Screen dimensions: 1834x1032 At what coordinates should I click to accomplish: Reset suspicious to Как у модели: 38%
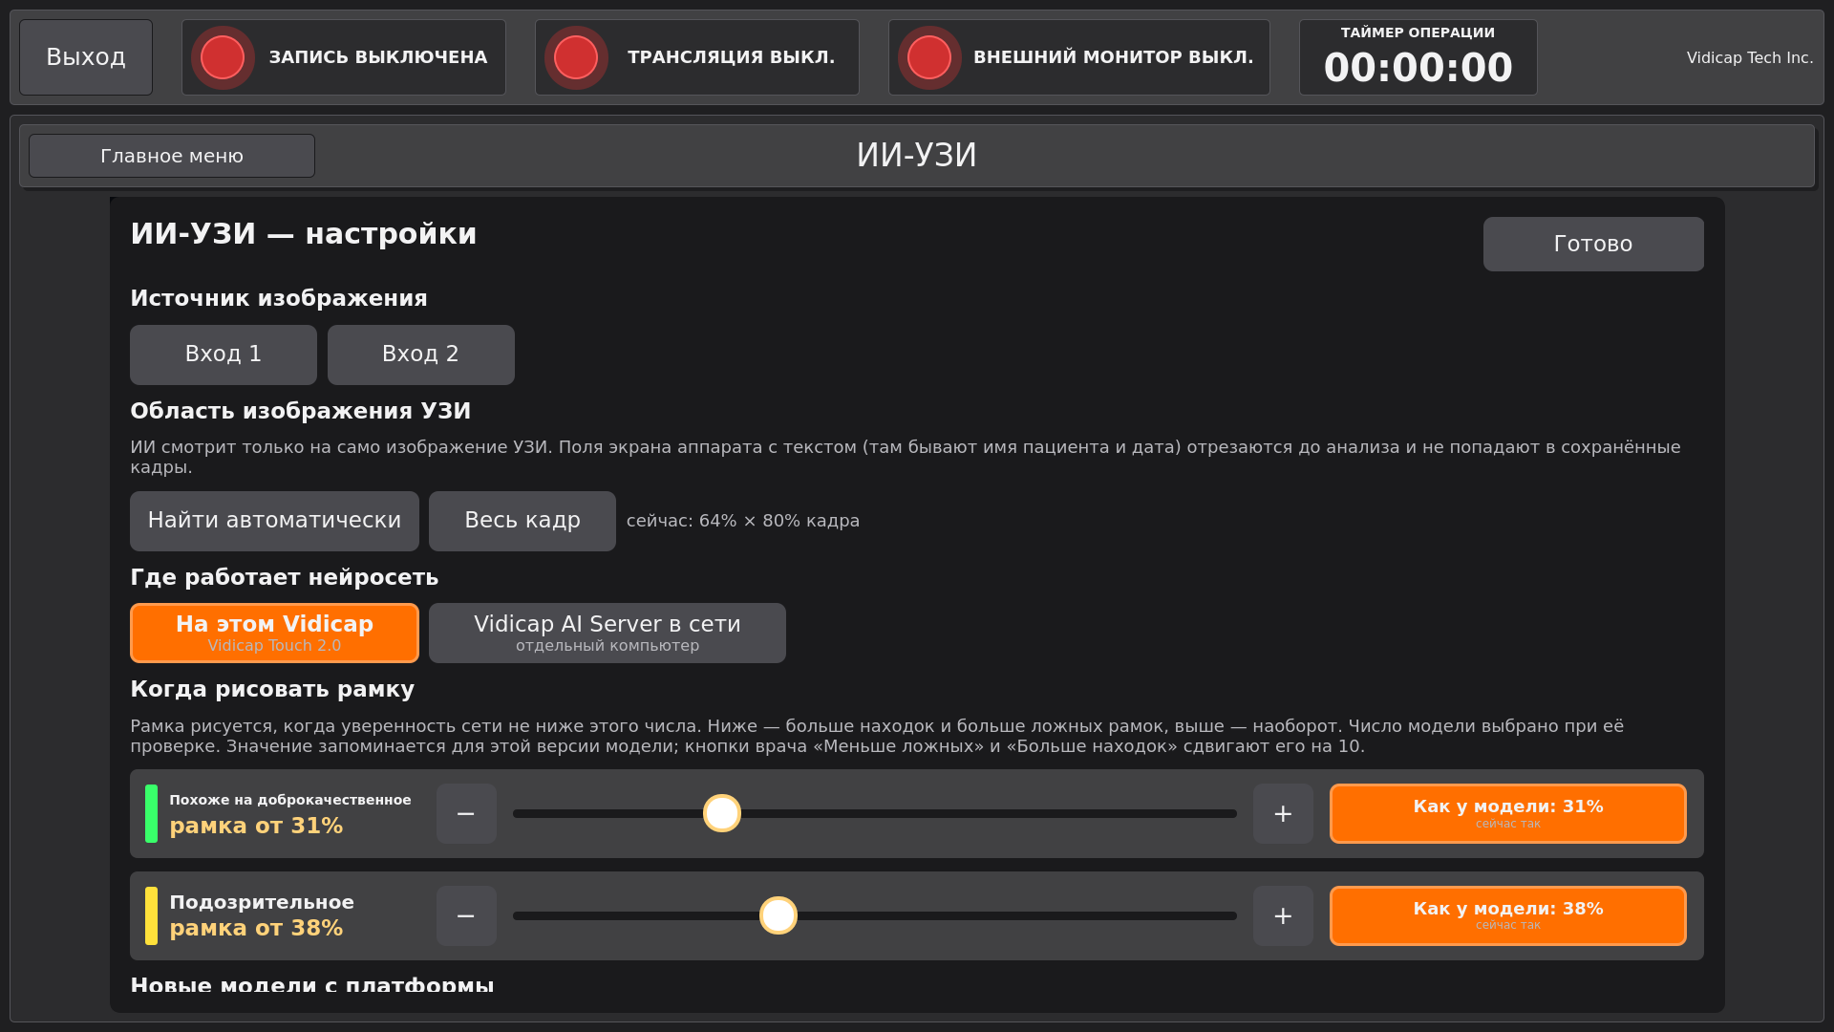click(1508, 915)
